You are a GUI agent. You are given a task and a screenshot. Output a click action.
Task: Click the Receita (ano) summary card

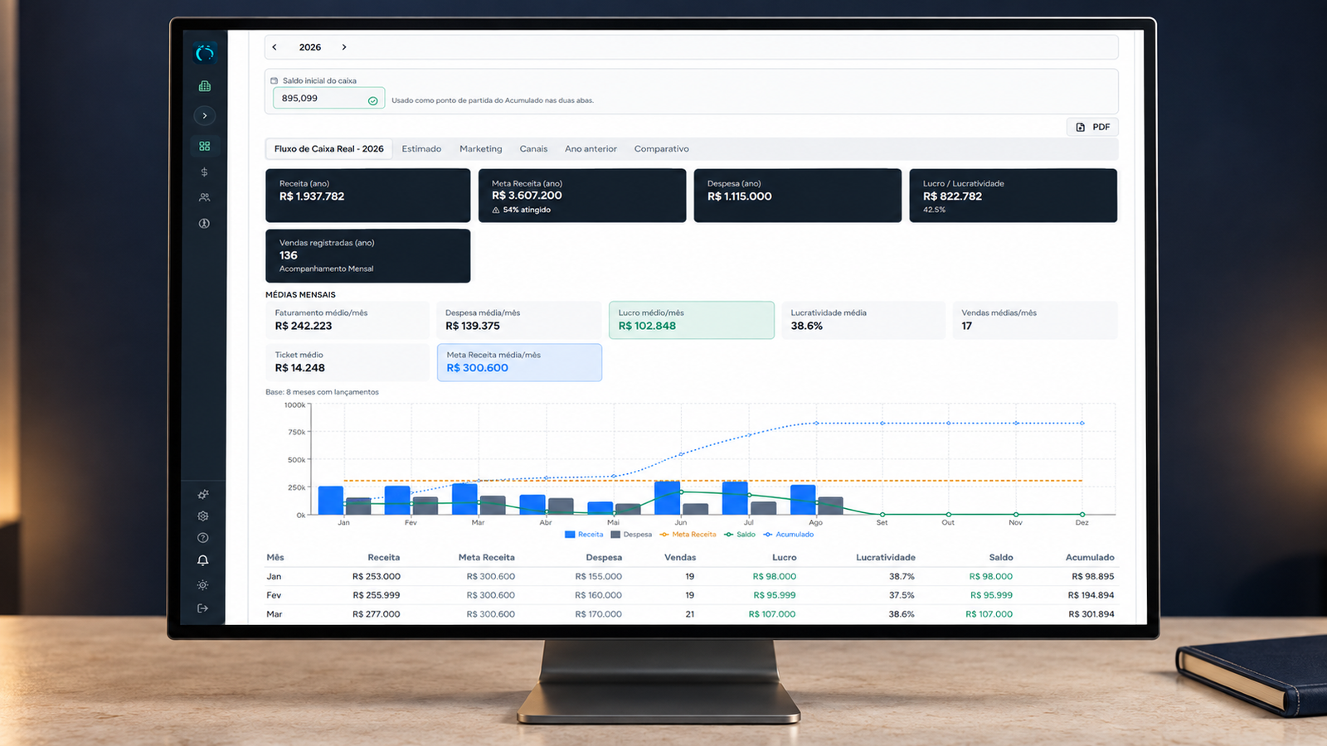tap(367, 196)
